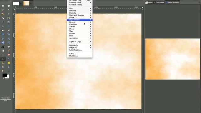Open the Decor filters submenu
This screenshot has height=113, width=201.
[79, 29]
